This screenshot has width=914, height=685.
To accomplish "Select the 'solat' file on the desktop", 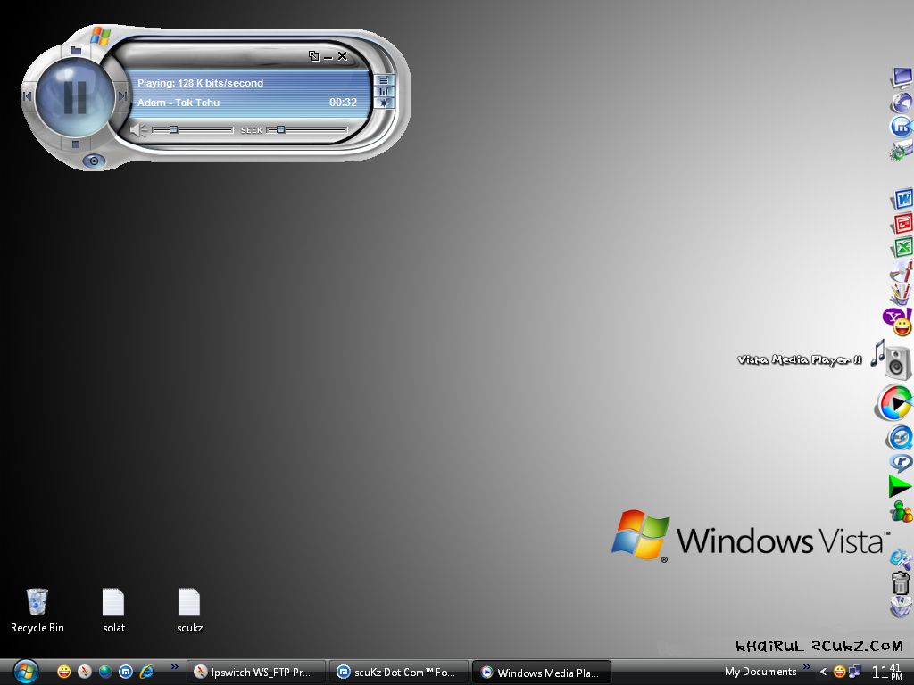I will [113, 610].
